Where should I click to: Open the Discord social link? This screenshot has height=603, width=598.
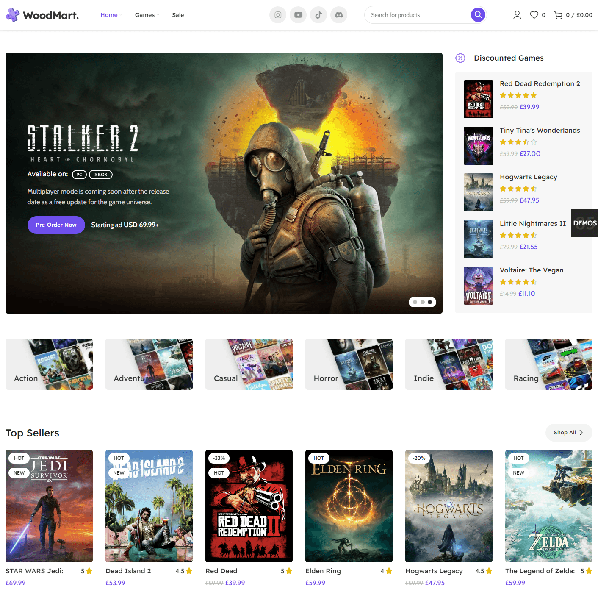(339, 15)
